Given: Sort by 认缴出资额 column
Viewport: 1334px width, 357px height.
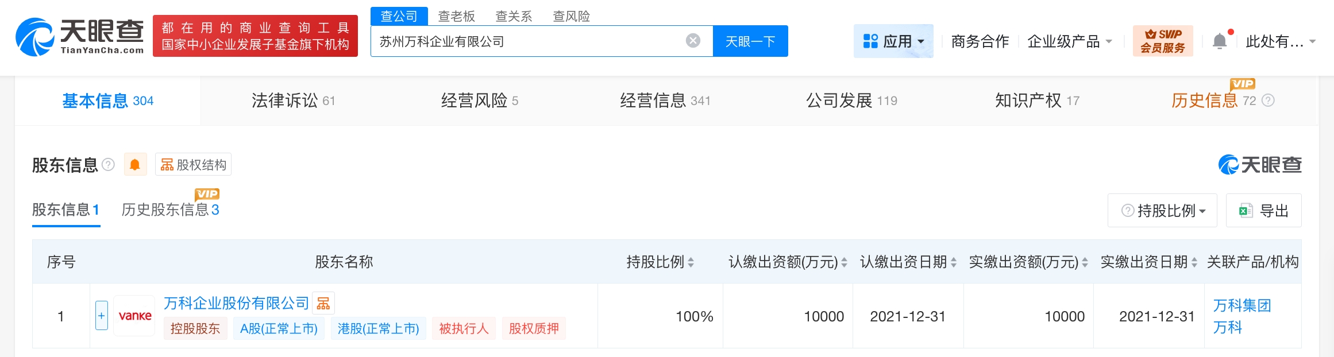Looking at the screenshot, I should click(844, 262).
